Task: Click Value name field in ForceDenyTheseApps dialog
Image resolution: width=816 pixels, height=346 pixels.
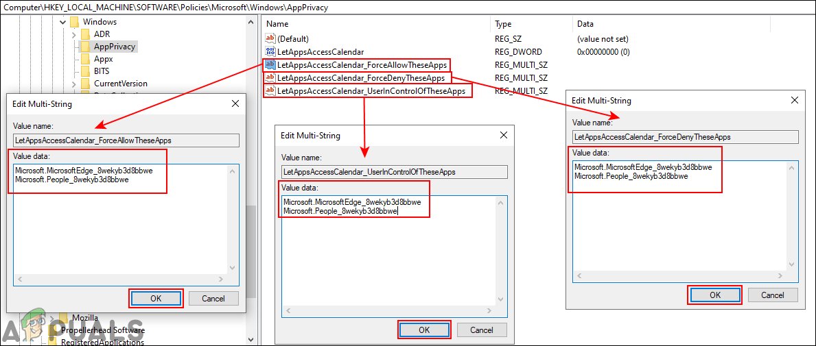Action: click(685, 137)
